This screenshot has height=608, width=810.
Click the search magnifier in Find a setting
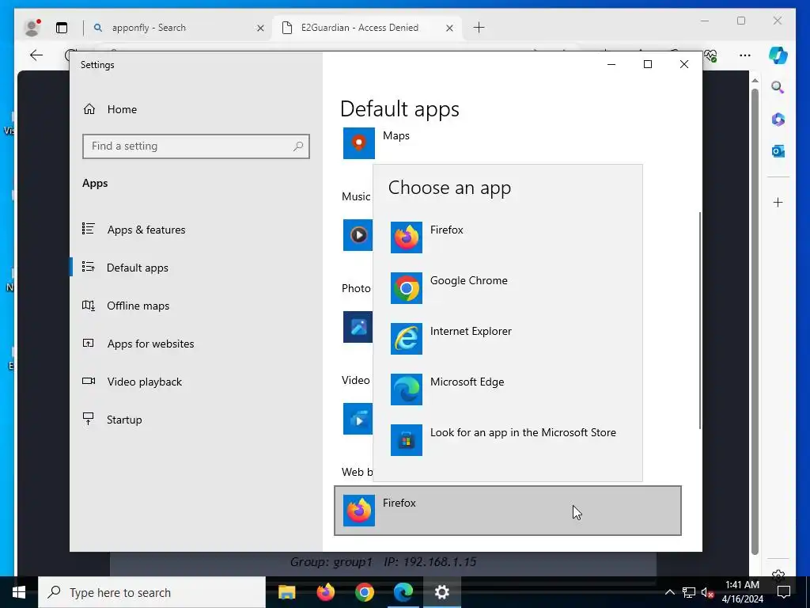(x=298, y=146)
